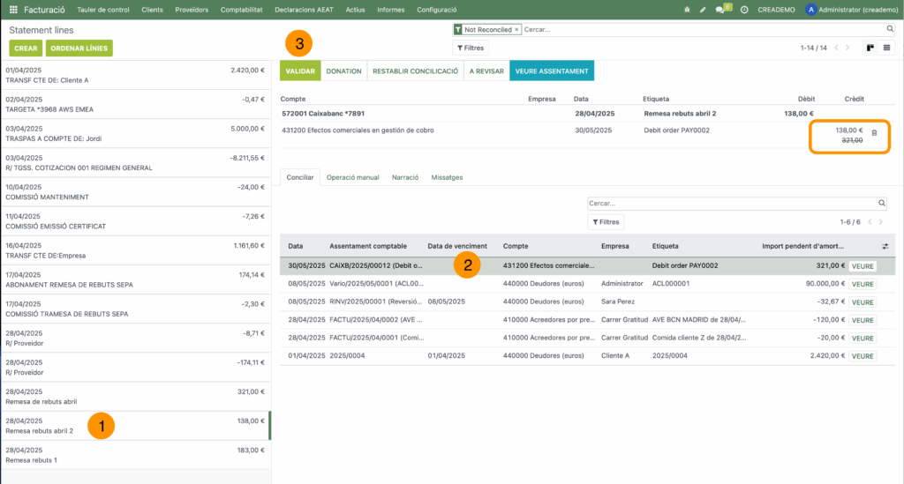Click the pencil edit icon in top bar
The image size is (904, 484).
pyautogui.click(x=703, y=9)
